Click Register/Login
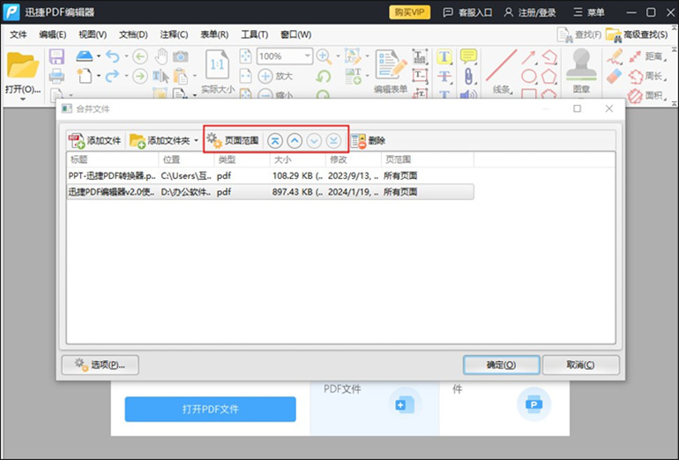679x460 pixels. (530, 12)
